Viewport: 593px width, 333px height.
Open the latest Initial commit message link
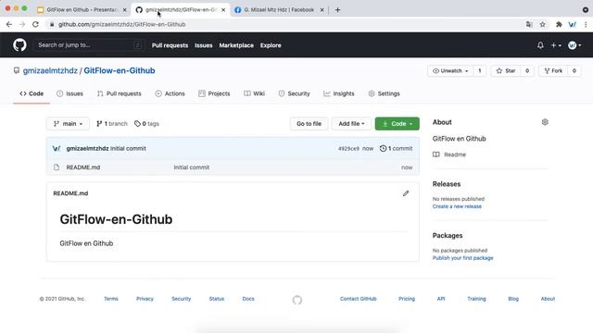[x=128, y=148]
